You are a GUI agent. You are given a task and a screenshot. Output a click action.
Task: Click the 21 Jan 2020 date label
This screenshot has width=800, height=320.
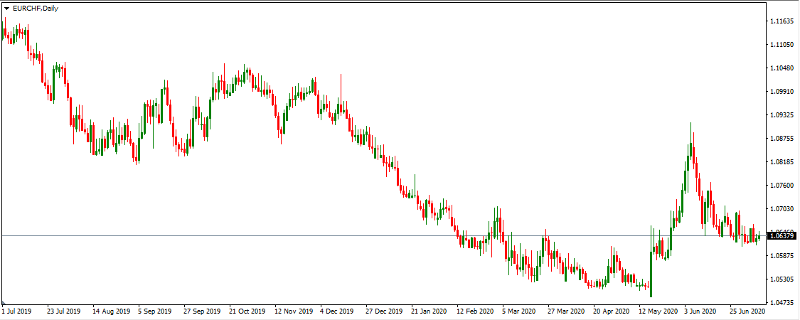pos(429,311)
